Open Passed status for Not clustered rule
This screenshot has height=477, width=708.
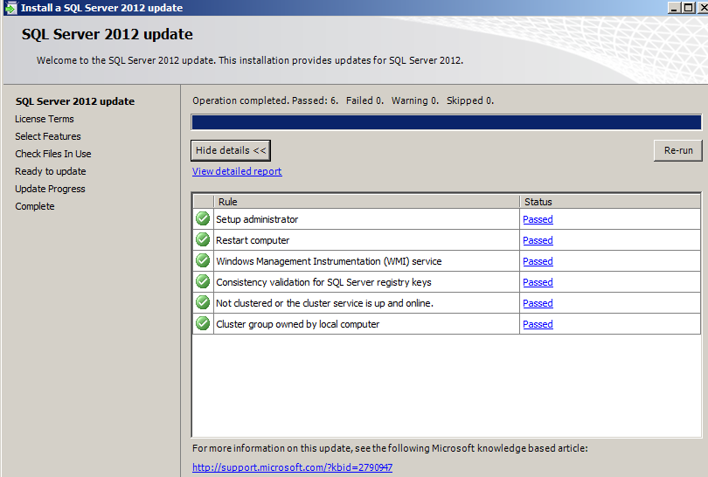(538, 303)
